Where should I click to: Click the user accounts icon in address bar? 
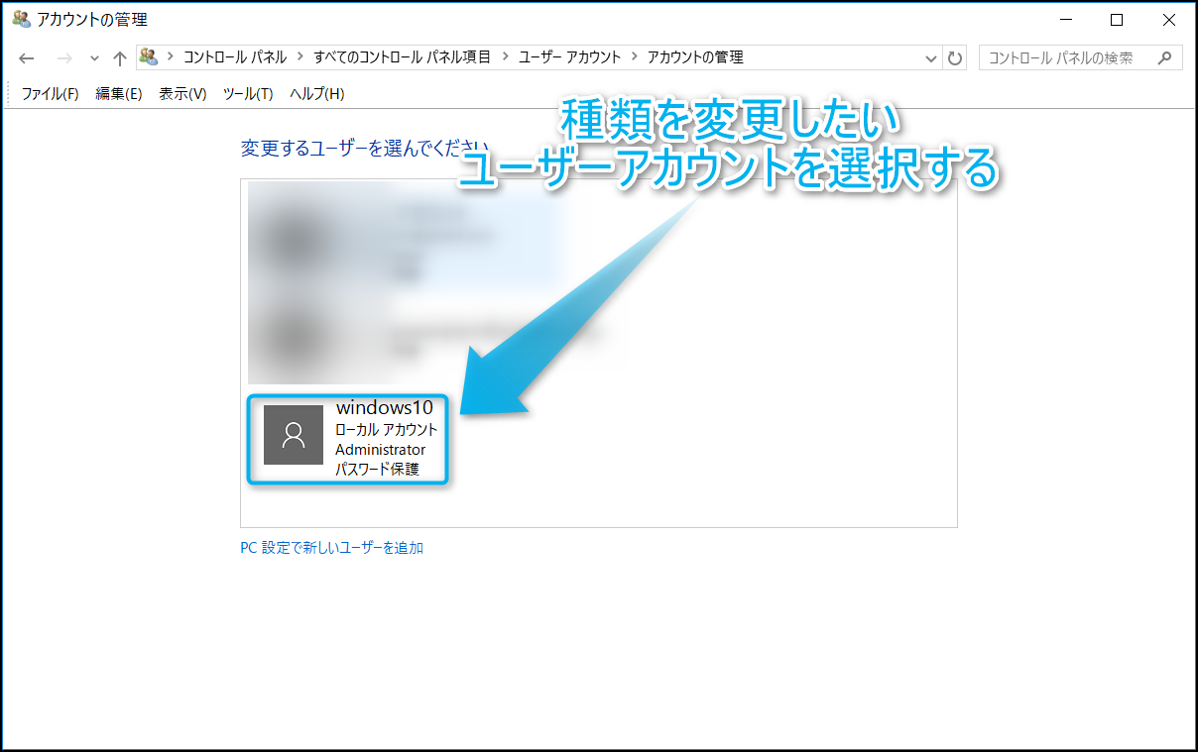point(150,57)
